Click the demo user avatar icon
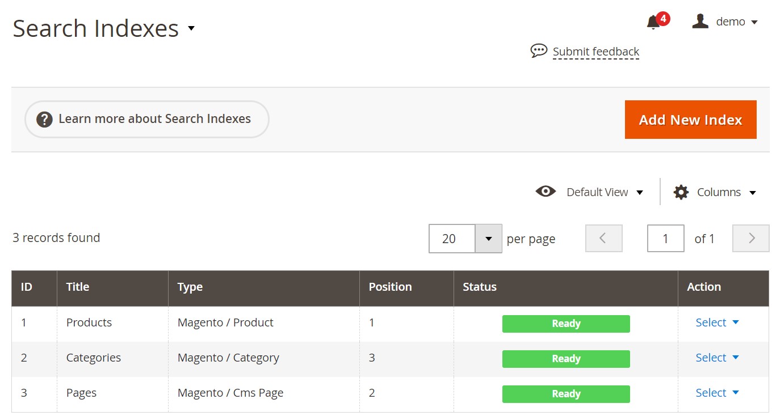Viewport: 772px width, 416px height. (x=700, y=22)
